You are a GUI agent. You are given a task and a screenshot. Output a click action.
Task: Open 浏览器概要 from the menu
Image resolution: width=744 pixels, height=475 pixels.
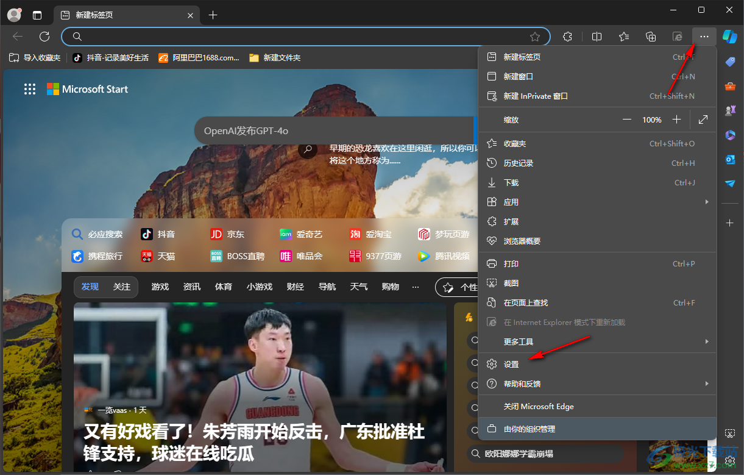click(597, 241)
